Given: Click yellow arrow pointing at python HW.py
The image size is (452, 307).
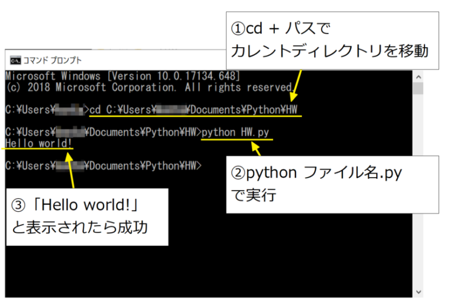Looking at the screenshot, I should (x=257, y=149).
